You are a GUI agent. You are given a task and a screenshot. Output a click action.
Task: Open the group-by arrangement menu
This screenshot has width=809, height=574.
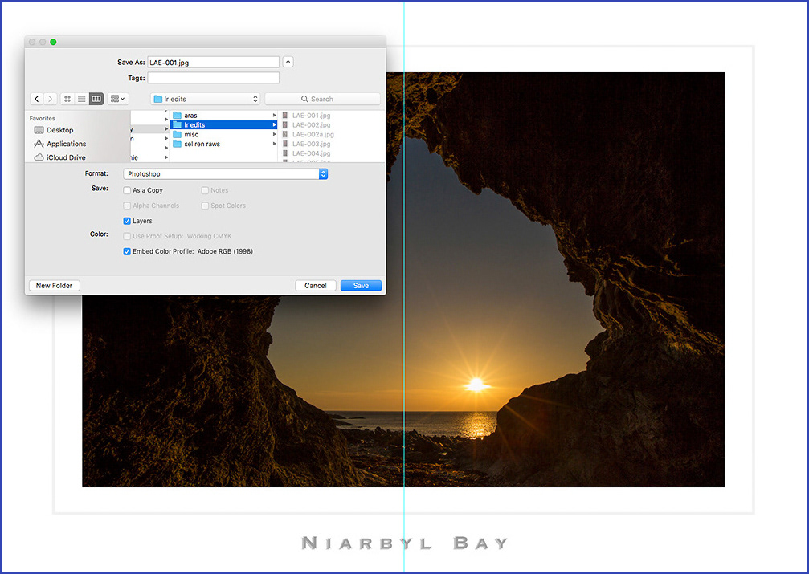click(x=117, y=99)
